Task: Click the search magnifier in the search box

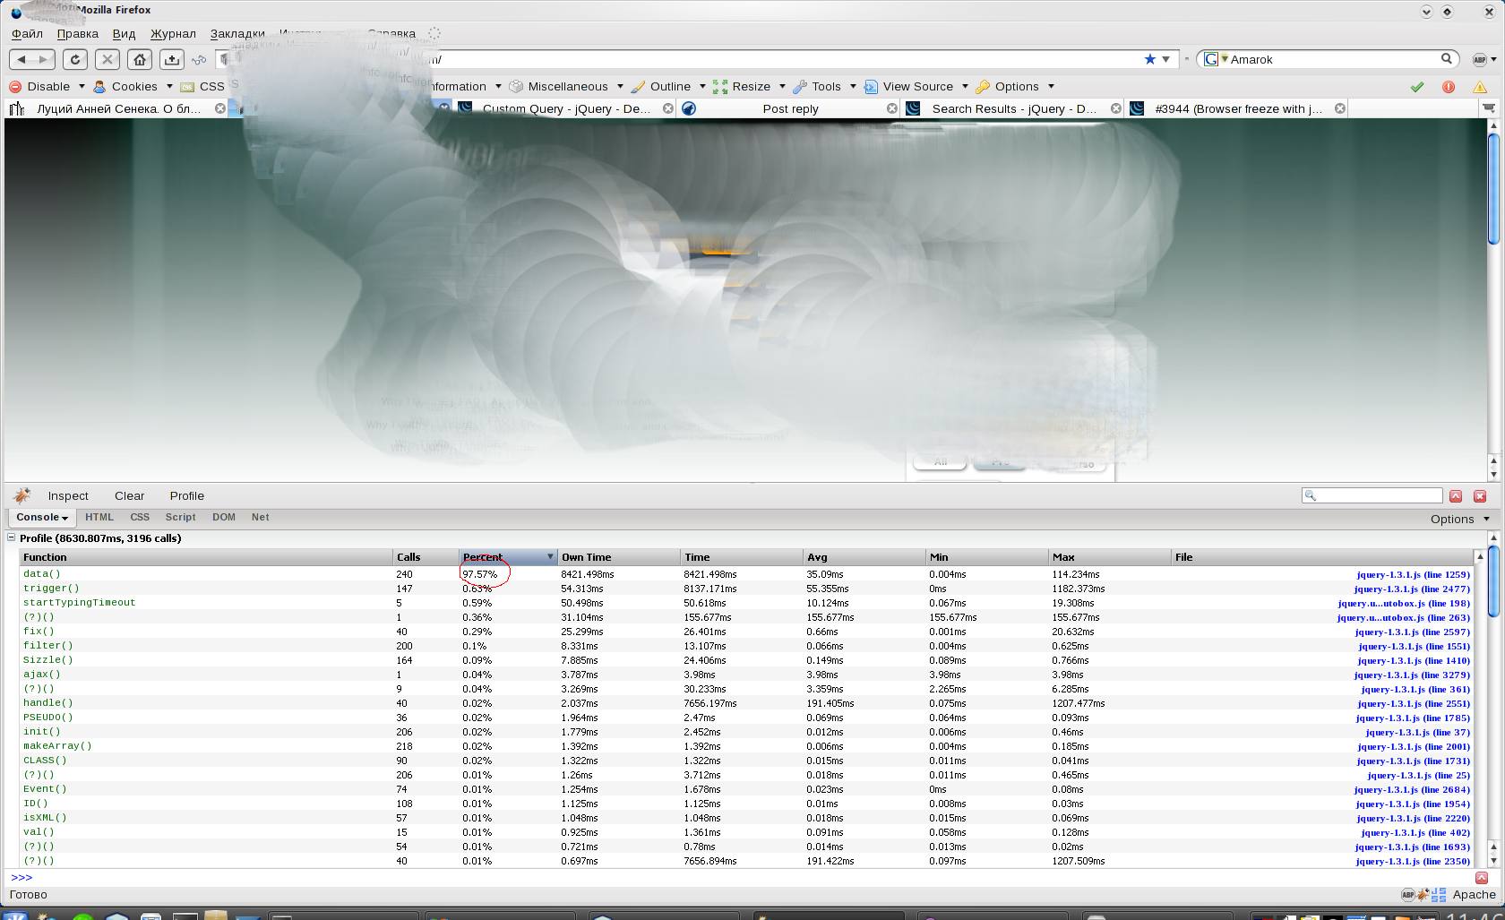Action: 1446,59
